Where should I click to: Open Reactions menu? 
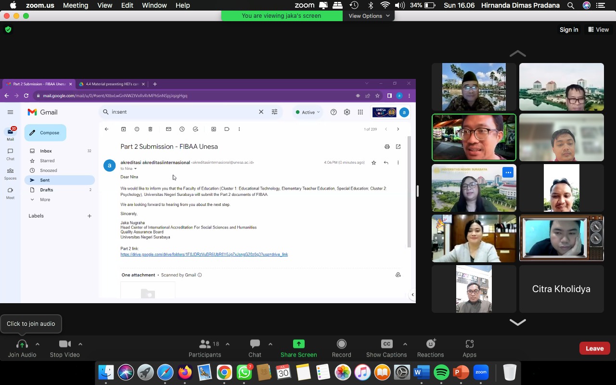pos(431,348)
